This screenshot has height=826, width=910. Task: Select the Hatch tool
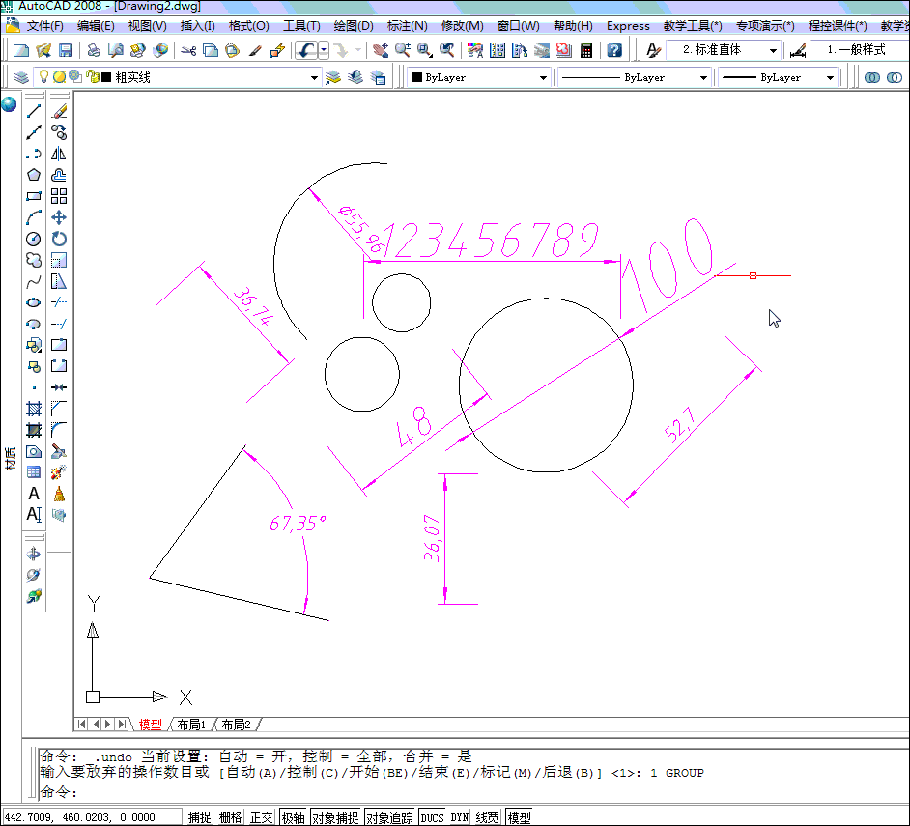(x=34, y=409)
